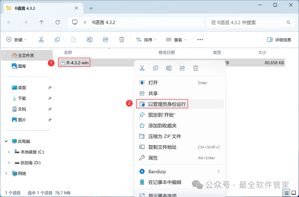The height and width of the screenshot is (197, 299).
Task: Click Copy icon in the context menu
Action: tap(155, 68)
